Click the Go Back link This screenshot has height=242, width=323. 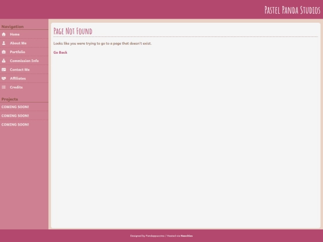click(60, 53)
